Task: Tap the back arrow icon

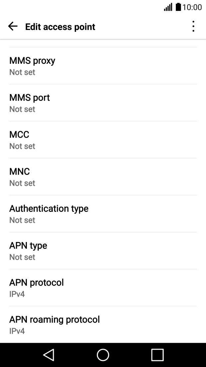Action: pos(13,27)
